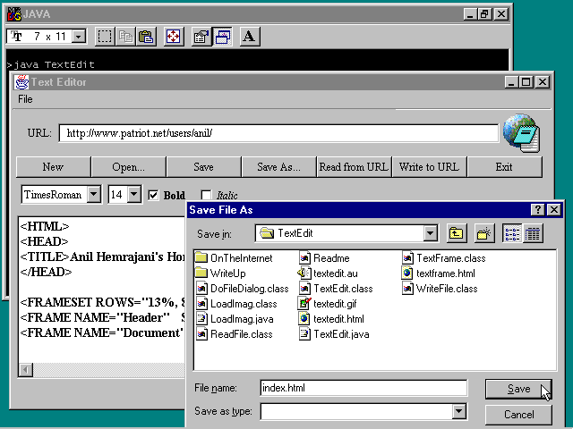
Task: Click the Paste icon in JAVA console toolbar
Action: pos(146,37)
